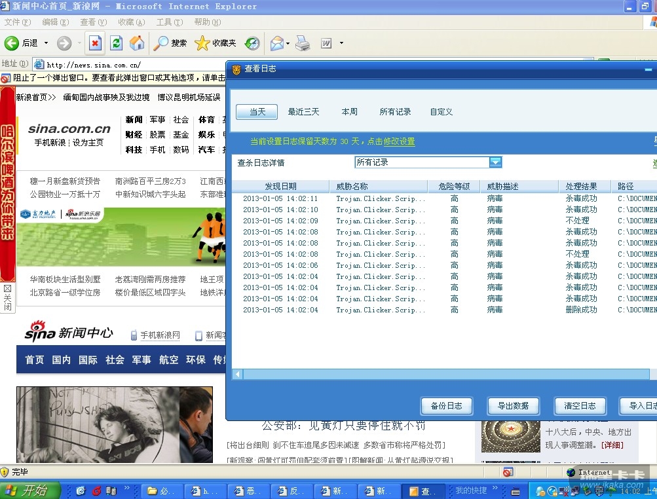Click the 清空日志 button
The image size is (657, 499).
(580, 405)
